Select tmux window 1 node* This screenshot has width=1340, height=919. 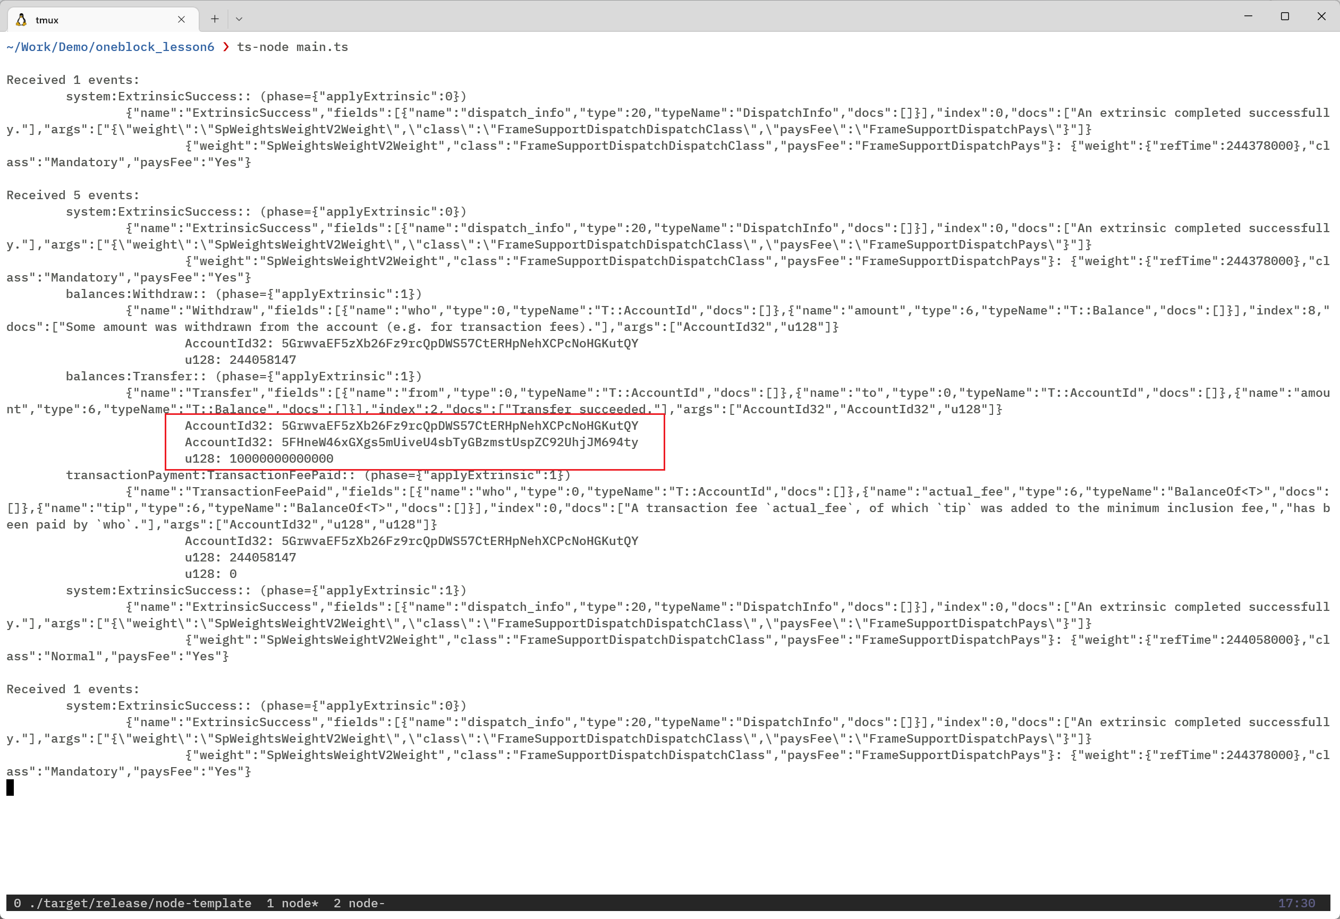tap(292, 903)
